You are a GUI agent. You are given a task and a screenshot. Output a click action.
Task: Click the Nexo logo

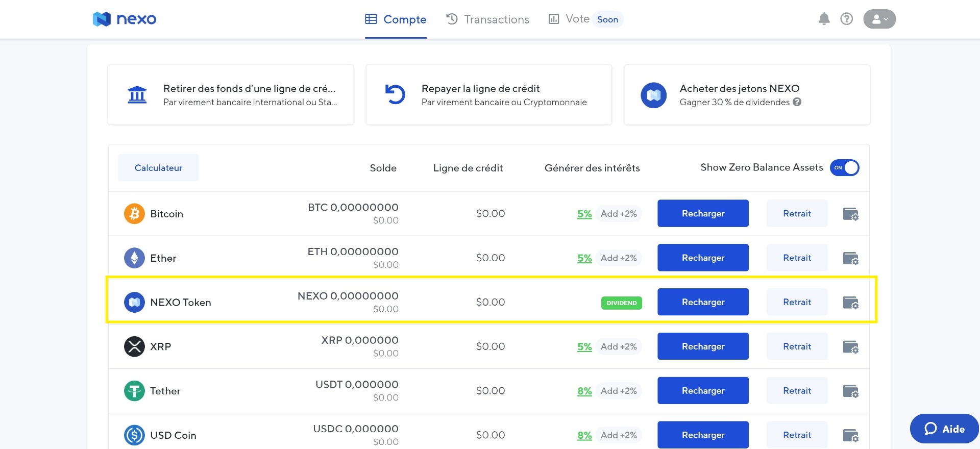(x=125, y=19)
